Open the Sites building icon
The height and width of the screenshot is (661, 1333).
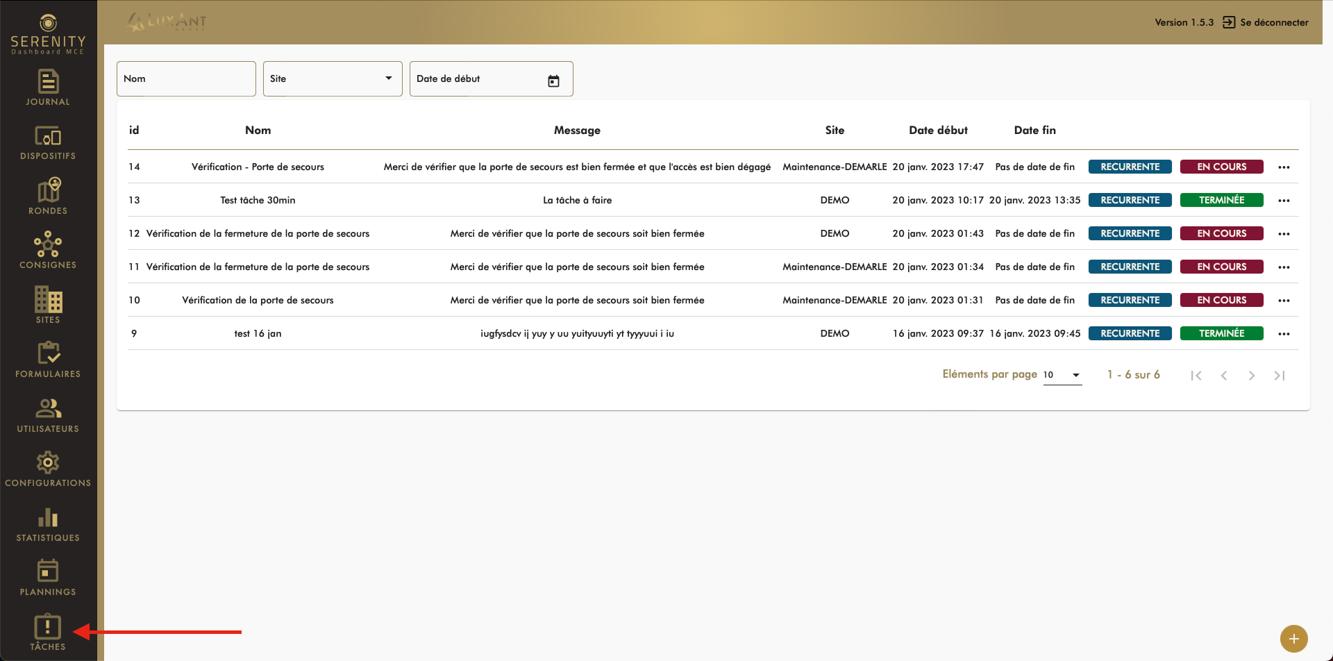pos(48,306)
